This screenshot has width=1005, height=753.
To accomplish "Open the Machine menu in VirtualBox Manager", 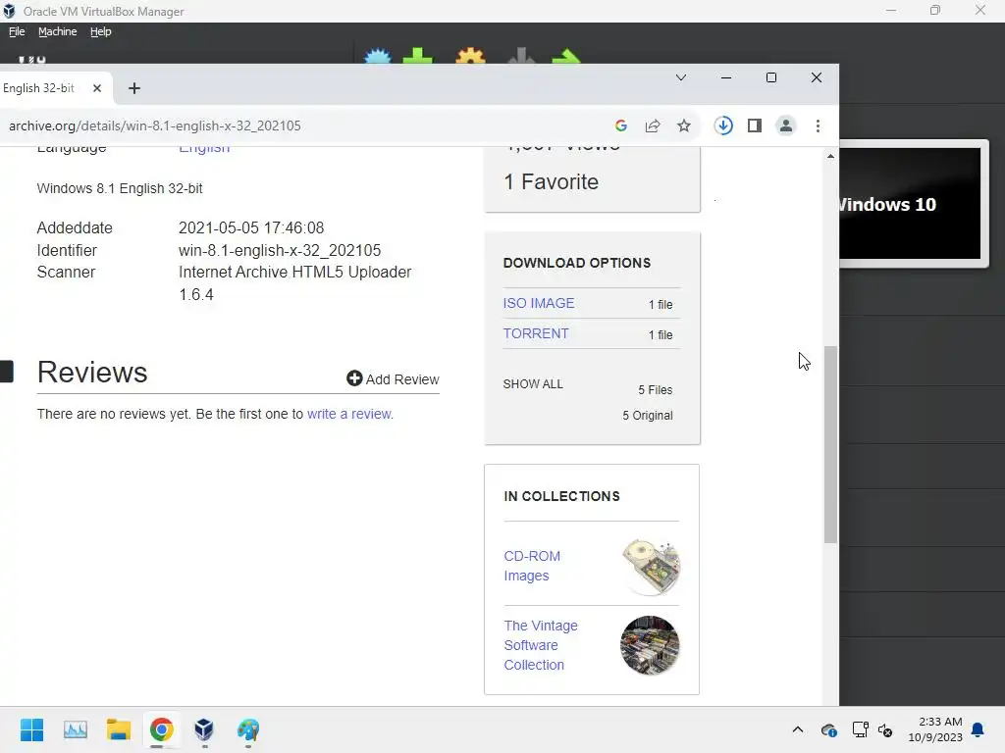I will pos(57,31).
